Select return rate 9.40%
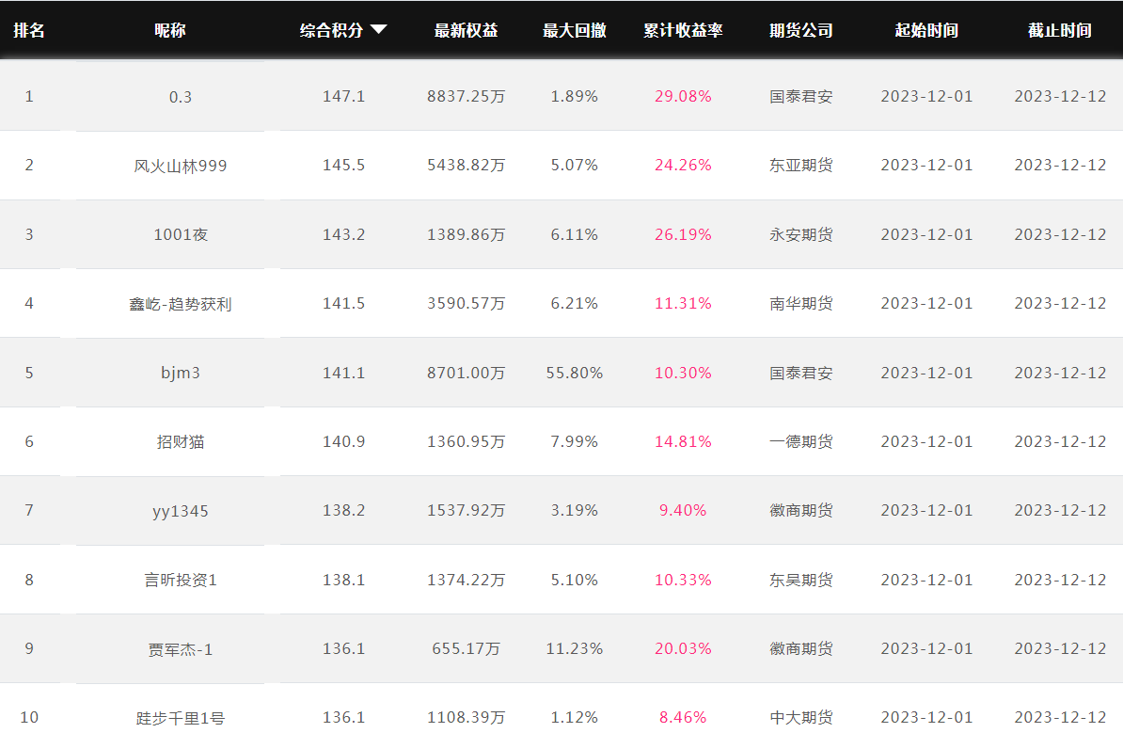The width and height of the screenshot is (1123, 749). point(683,510)
